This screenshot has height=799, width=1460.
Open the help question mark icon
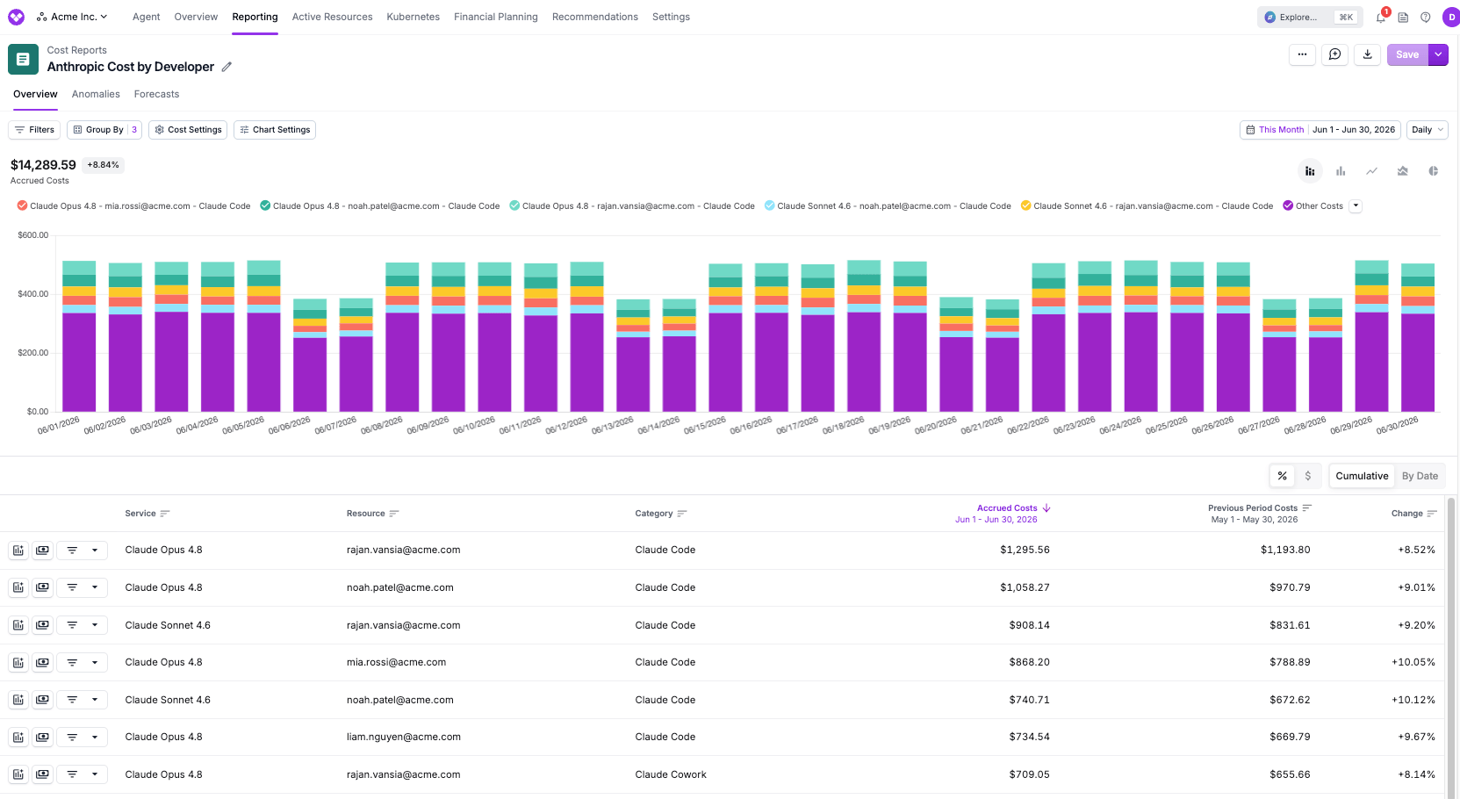click(1426, 18)
